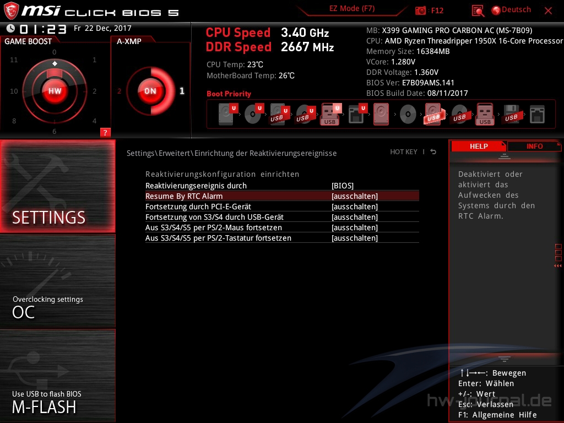
Task: Open PS/2-Maus fortsetzen value
Action: tap(355, 227)
